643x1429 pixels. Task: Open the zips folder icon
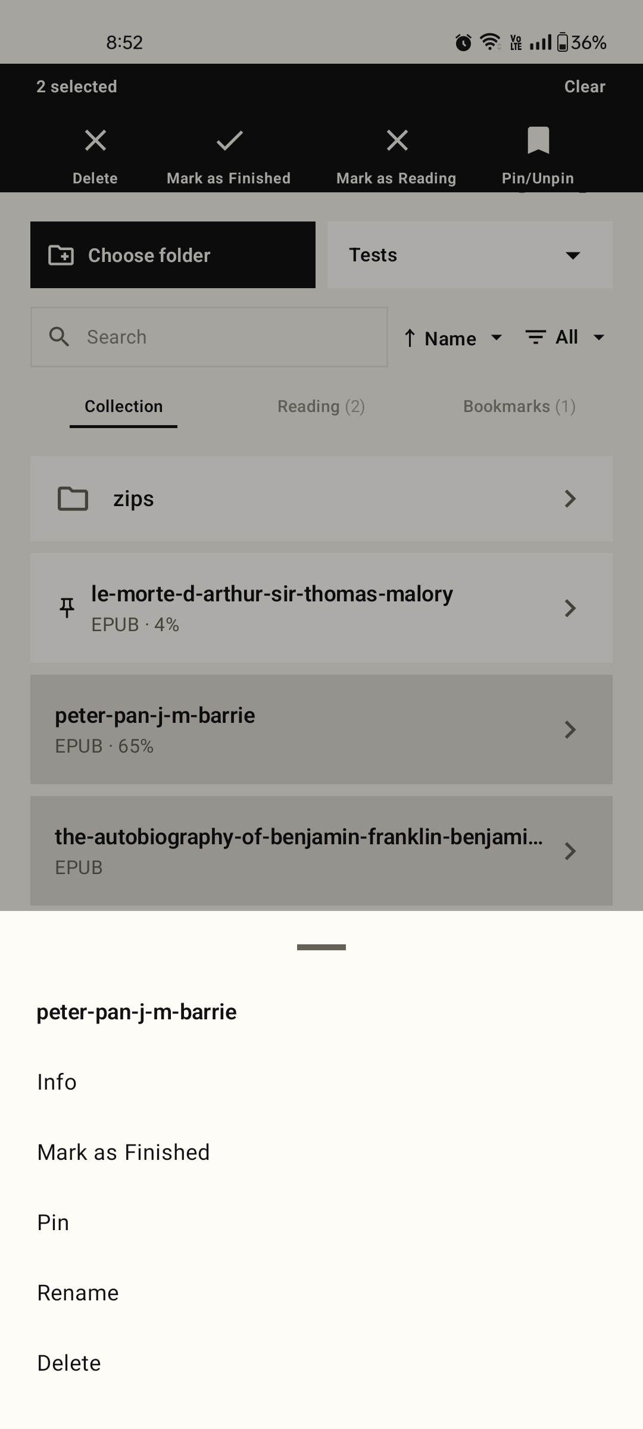pos(73,499)
